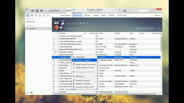Open the gear settings dropdown
The image size is (184, 103).
coord(32,93)
